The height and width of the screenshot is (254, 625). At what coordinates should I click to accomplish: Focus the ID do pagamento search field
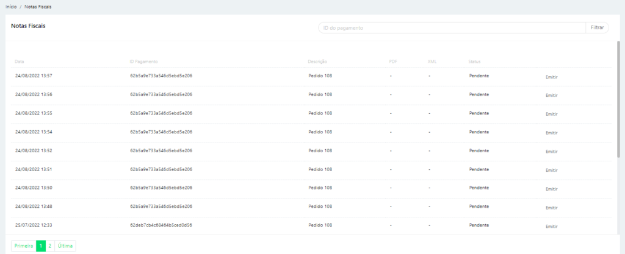click(x=451, y=28)
